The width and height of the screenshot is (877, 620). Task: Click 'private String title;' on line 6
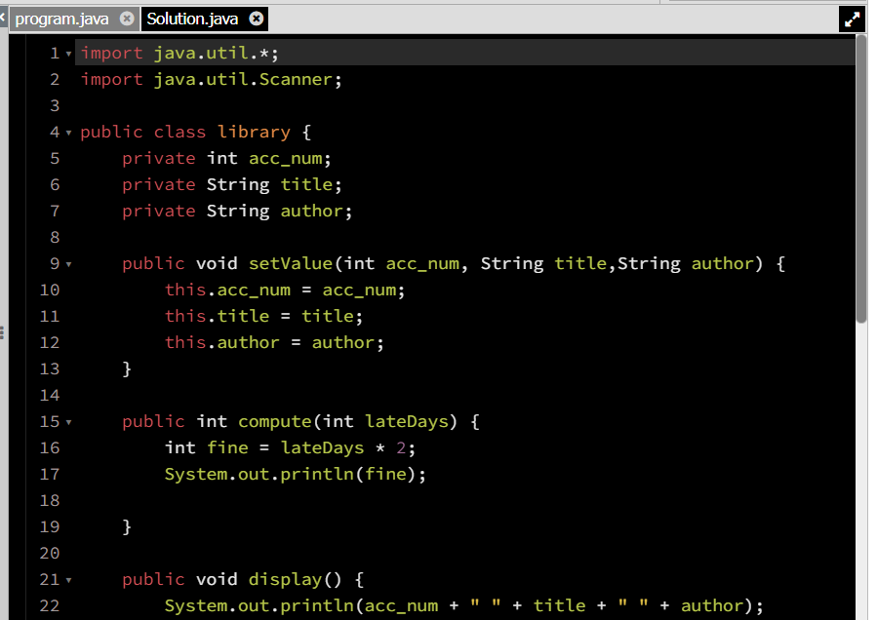[x=231, y=185]
